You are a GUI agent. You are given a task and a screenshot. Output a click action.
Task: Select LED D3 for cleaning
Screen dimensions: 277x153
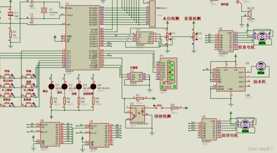[x=79, y=86]
